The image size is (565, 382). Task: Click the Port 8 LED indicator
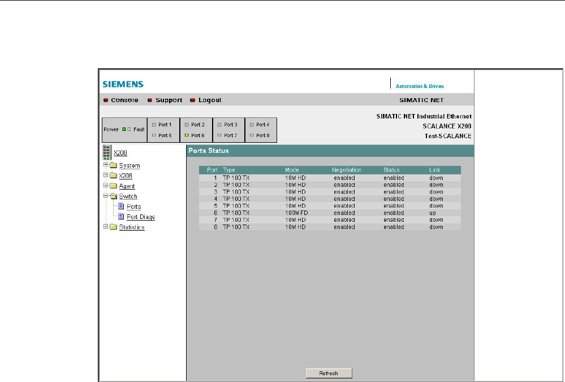(x=252, y=135)
